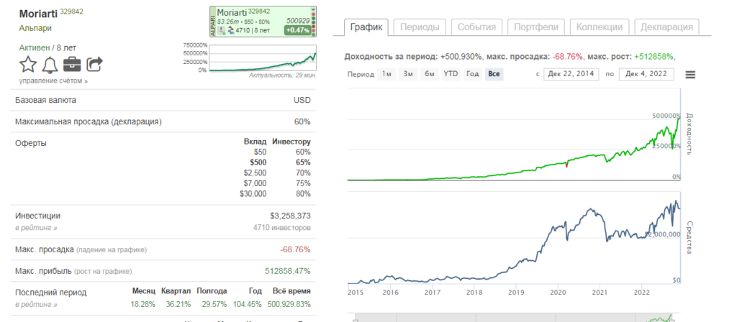Screen dimensions: 737x322
Task: Click the $3,258,373 investments value
Action: (290, 216)
